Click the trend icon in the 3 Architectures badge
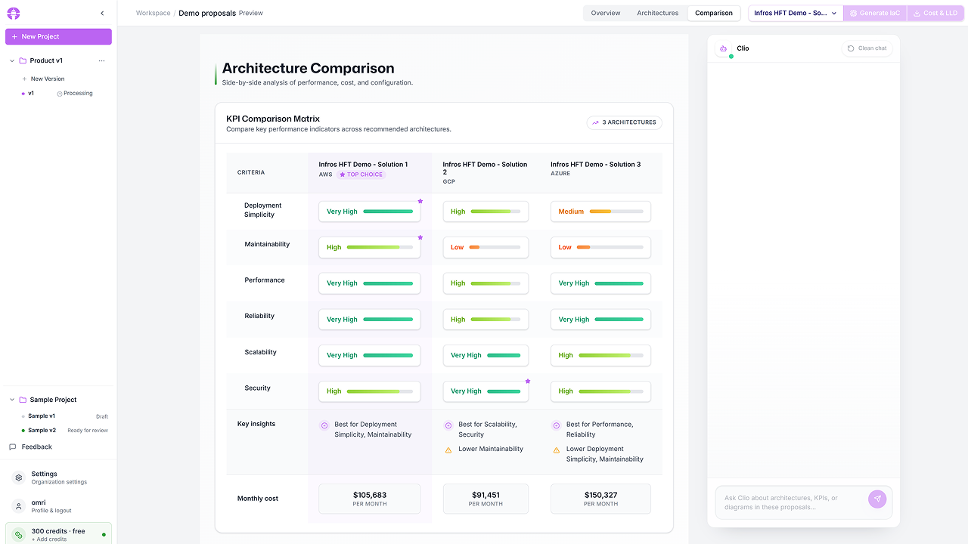 (x=596, y=122)
